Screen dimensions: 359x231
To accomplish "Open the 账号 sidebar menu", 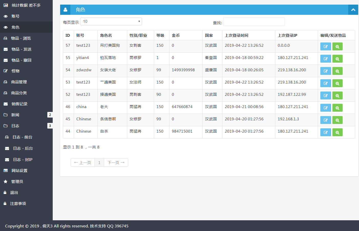I will (x=26, y=16).
